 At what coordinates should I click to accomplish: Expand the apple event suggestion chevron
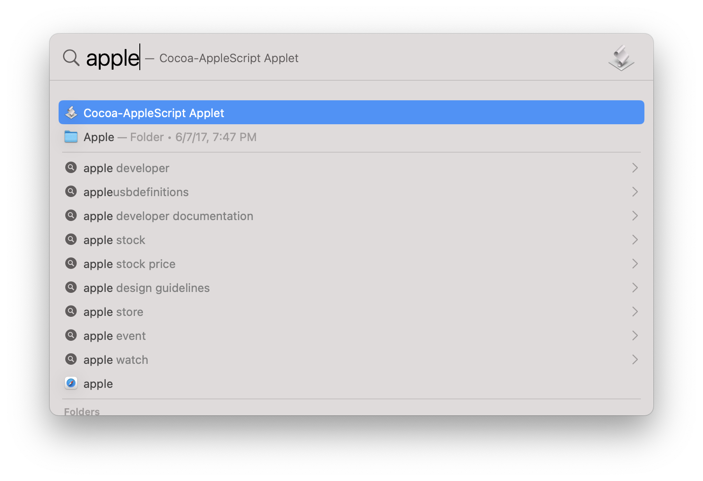(635, 335)
